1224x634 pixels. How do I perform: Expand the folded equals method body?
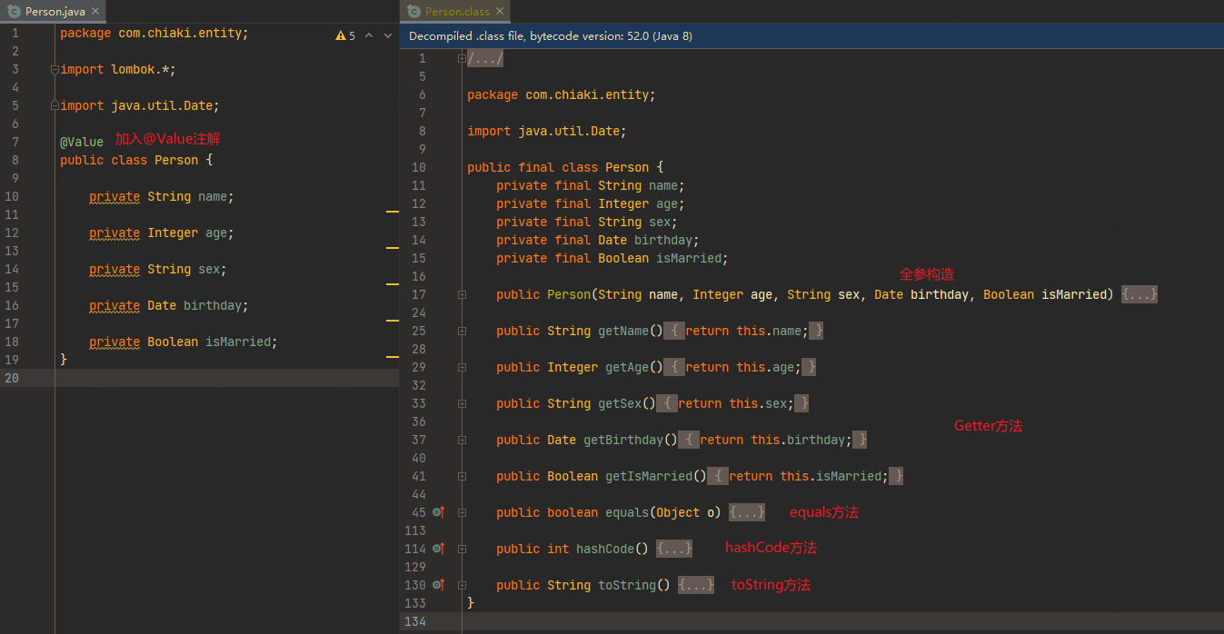pos(747,512)
